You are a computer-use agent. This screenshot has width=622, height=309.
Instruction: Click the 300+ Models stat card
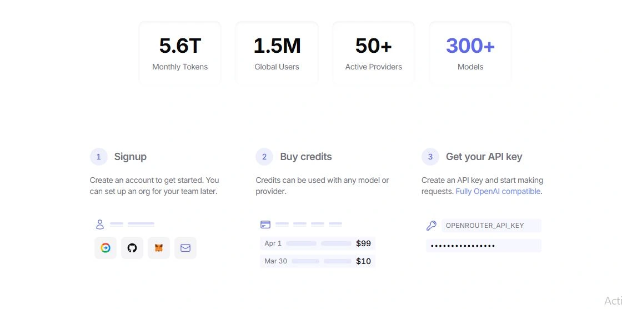pyautogui.click(x=470, y=53)
